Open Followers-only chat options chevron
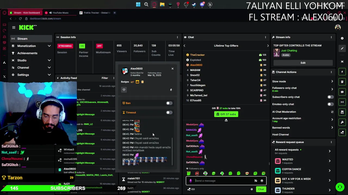Screen dimensions: 348x195 pos(332,89)
